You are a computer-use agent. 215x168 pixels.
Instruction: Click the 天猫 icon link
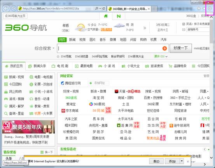(x=116, y=91)
